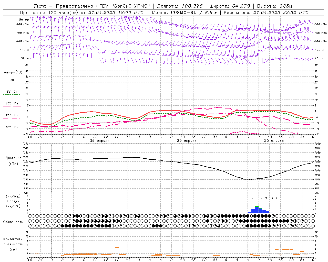Click the Осадки precipitation panel label
Screen dimensions: 328x262
[13, 201]
